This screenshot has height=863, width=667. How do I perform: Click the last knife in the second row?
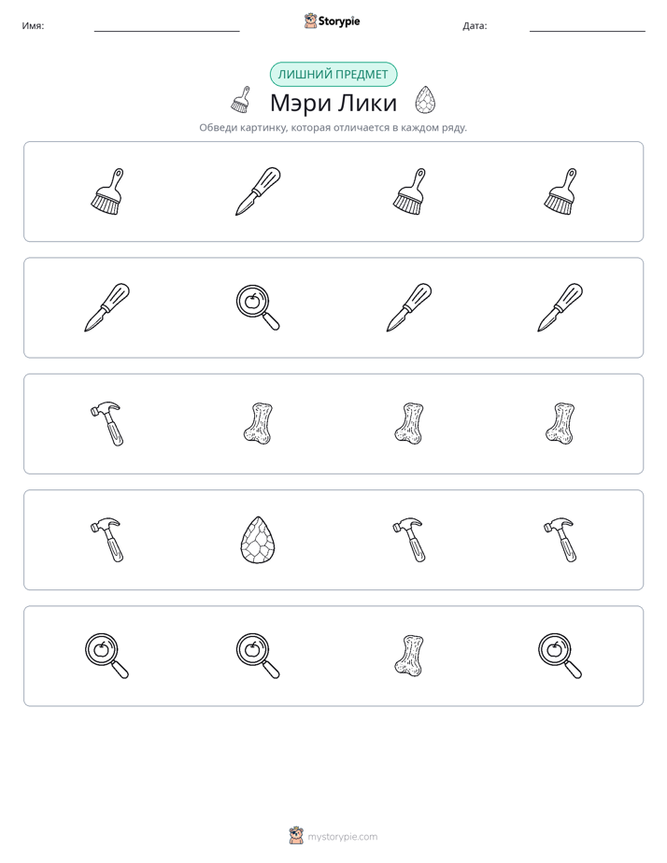(560, 307)
